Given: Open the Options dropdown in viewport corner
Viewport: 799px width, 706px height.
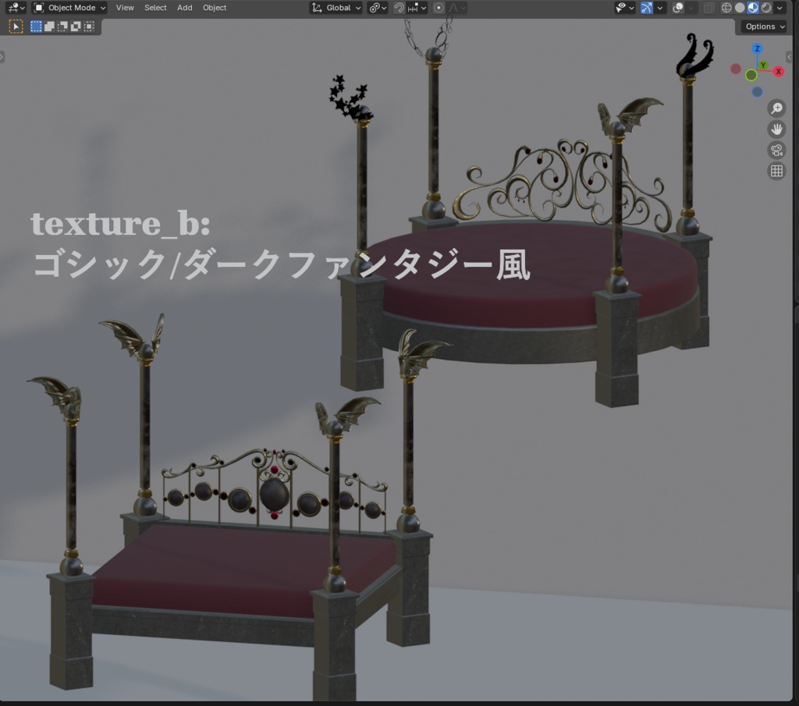Looking at the screenshot, I should click(762, 26).
